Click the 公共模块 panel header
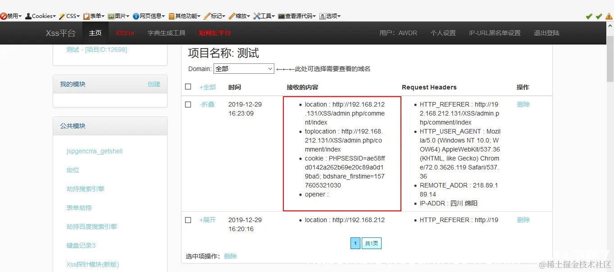The image size is (614, 272). (x=110, y=126)
